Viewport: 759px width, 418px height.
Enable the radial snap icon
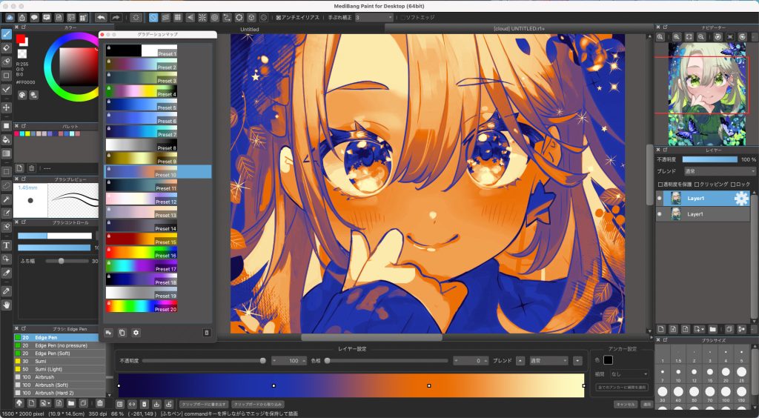tap(202, 18)
